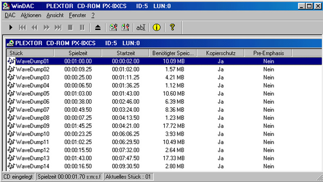Open info with yellow i icon

point(157,27)
